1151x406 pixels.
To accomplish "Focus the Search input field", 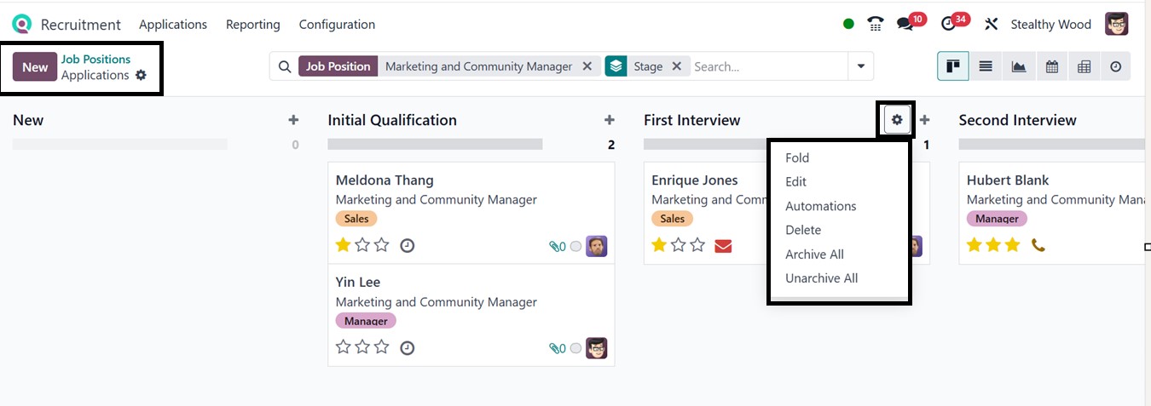I will [x=767, y=66].
